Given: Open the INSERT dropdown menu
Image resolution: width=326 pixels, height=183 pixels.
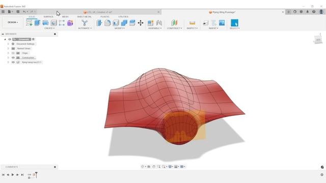Looking at the screenshot, I should (x=213, y=28).
